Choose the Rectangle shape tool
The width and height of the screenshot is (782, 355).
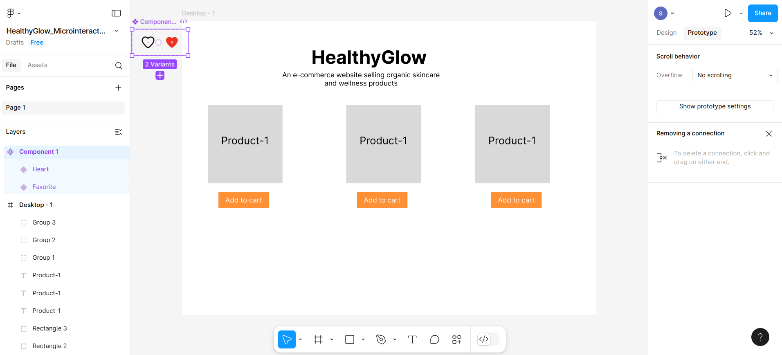tap(350, 339)
